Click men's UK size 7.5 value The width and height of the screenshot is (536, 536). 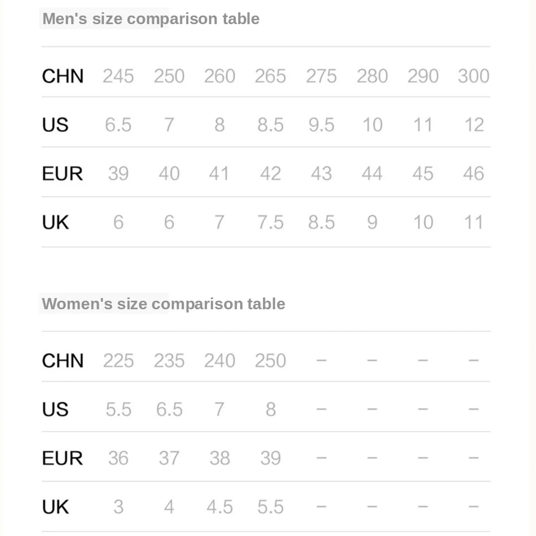coord(270,222)
